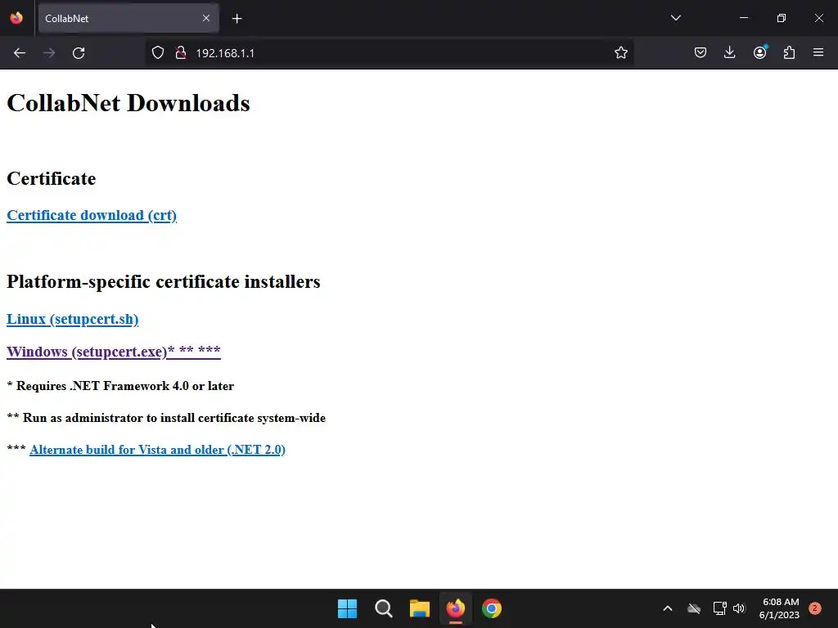Open the Save to Pocket button
The height and width of the screenshot is (628, 838).
click(701, 53)
